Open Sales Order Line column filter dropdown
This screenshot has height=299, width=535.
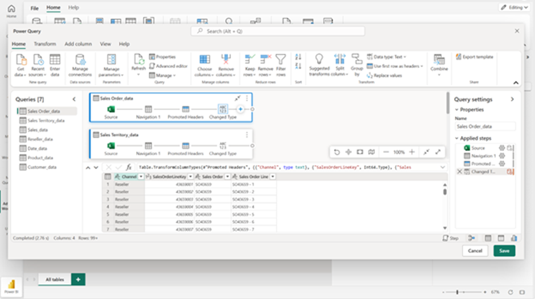point(273,177)
